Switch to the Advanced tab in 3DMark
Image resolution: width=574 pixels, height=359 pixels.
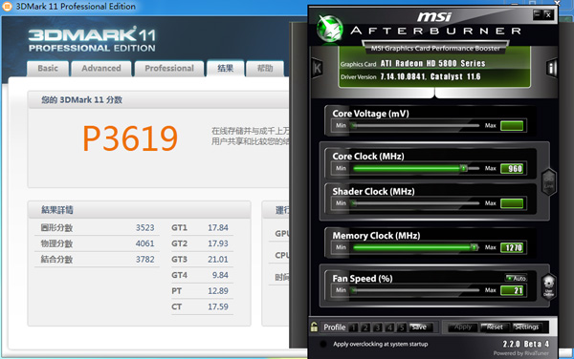pos(101,69)
